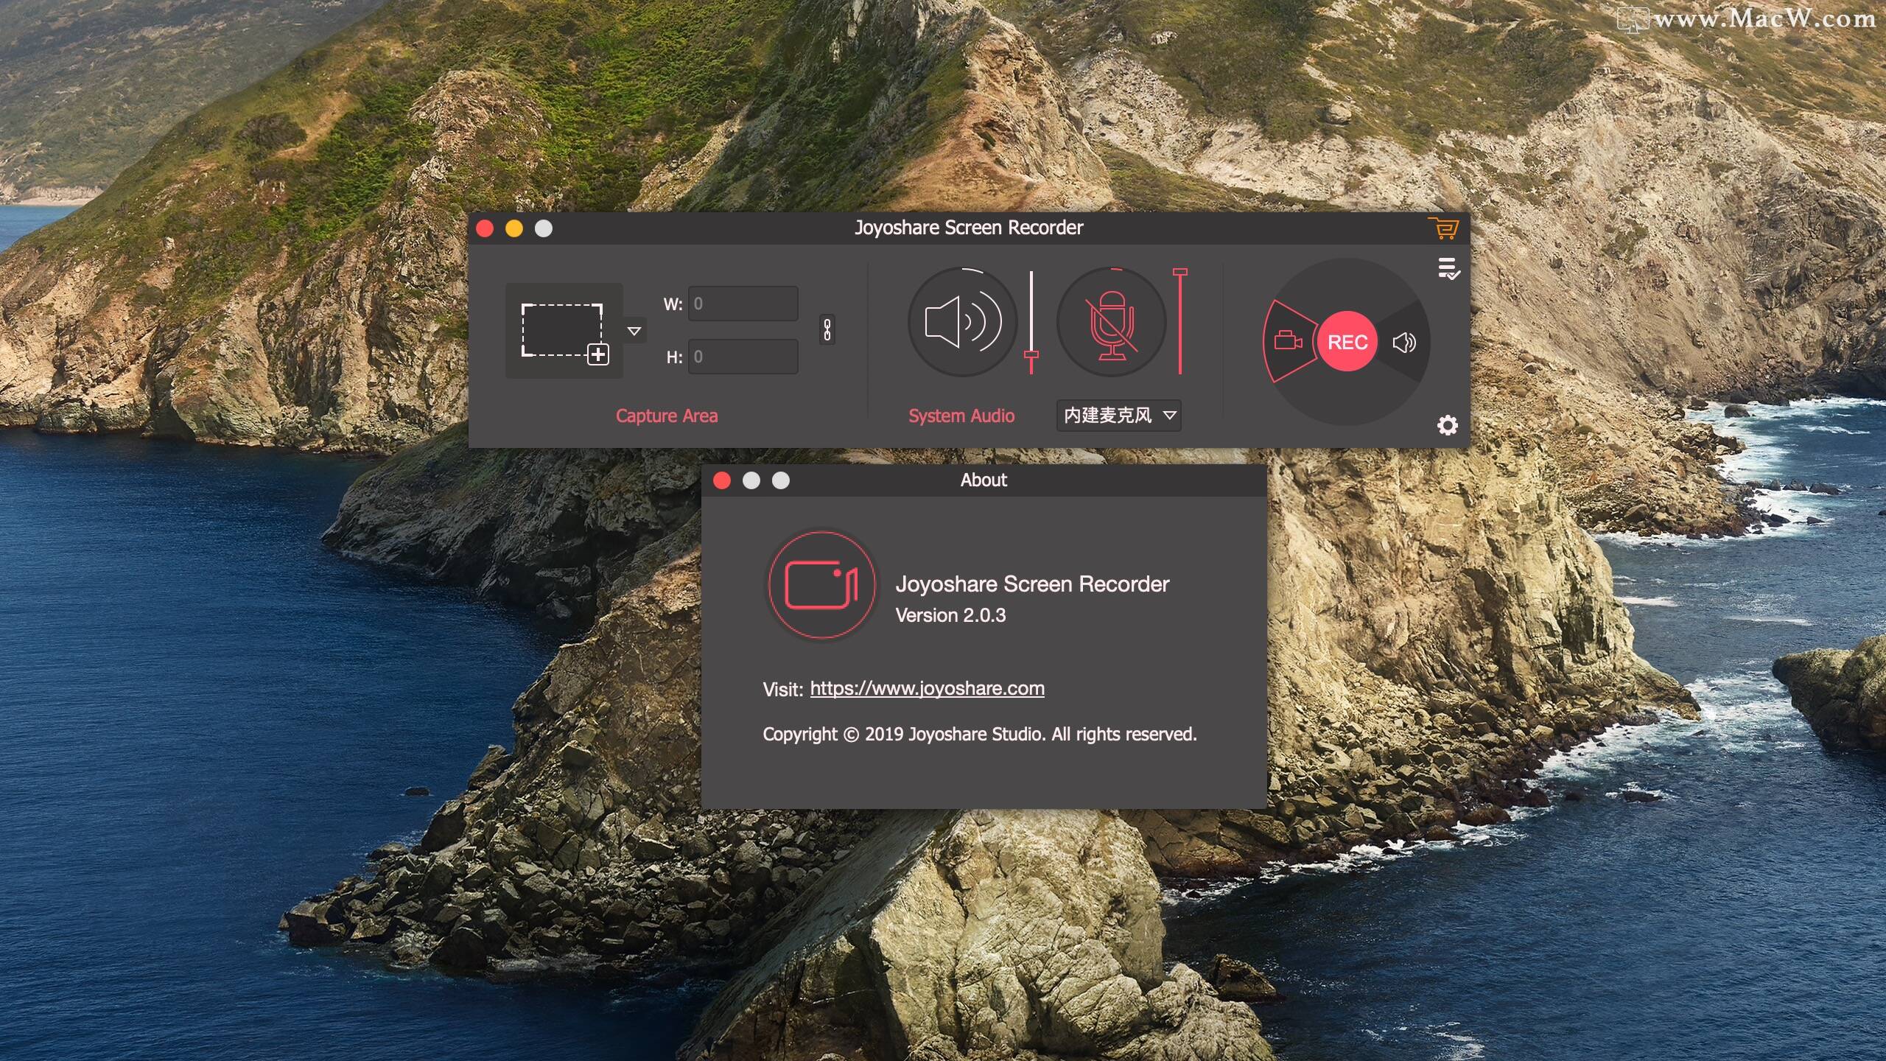Expand the capture area size dropdown arrow

coord(634,332)
